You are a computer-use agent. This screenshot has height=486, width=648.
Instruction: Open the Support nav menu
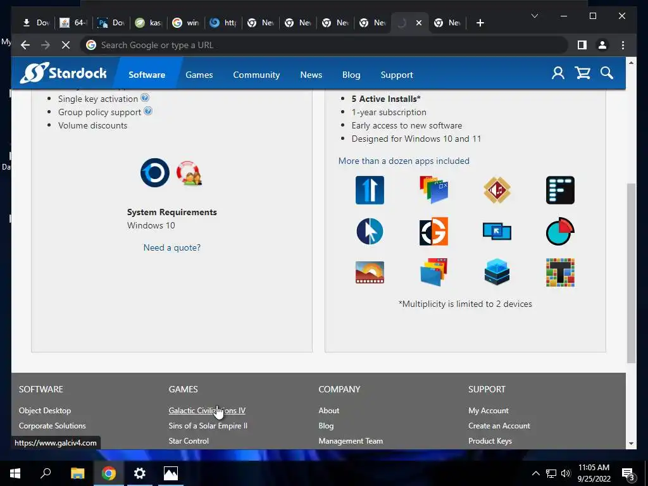(x=397, y=75)
